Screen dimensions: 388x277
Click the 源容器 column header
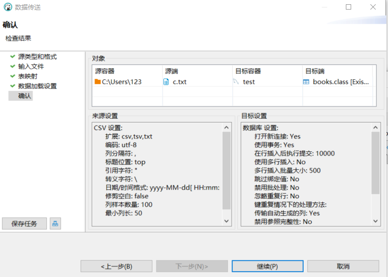coord(105,71)
